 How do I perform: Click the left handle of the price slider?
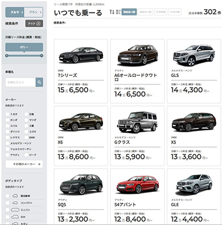point(7,56)
